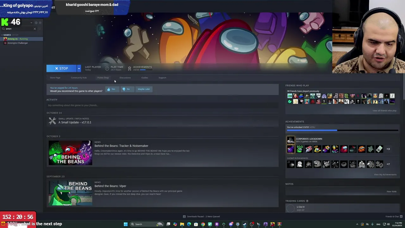Clear the library search field
405x228 pixels.
click(35, 29)
